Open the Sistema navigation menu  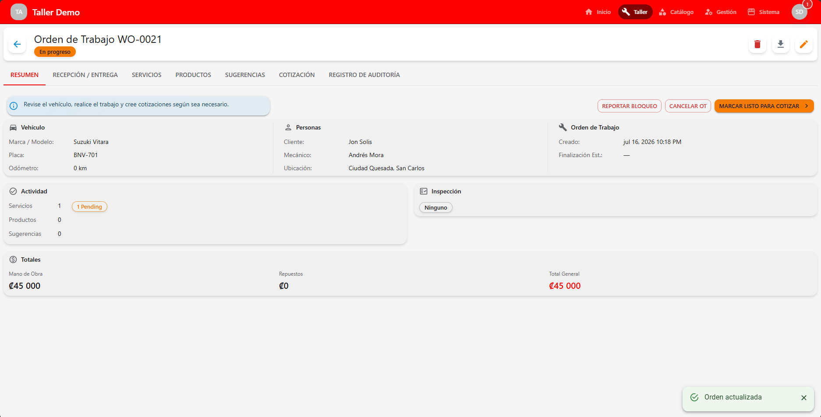click(764, 12)
